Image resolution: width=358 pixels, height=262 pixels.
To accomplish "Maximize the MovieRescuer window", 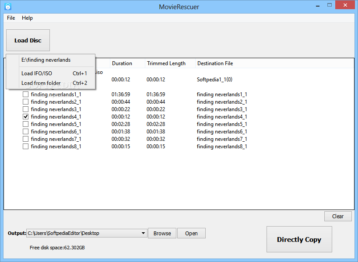I will (329, 5).
